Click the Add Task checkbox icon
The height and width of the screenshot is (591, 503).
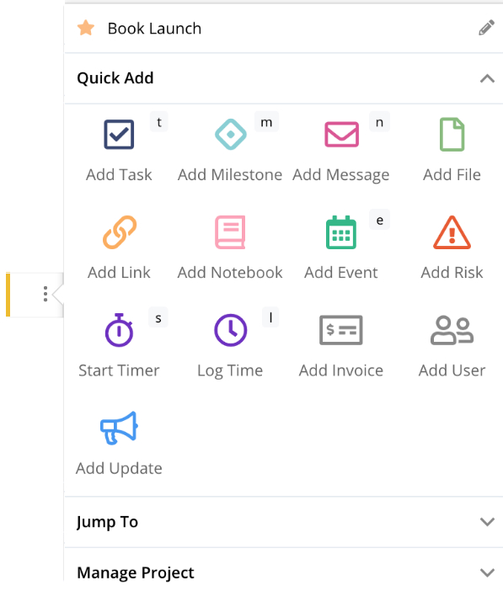[119, 135]
